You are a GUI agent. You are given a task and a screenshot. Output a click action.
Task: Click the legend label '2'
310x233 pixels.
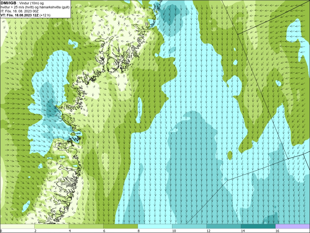36,231
